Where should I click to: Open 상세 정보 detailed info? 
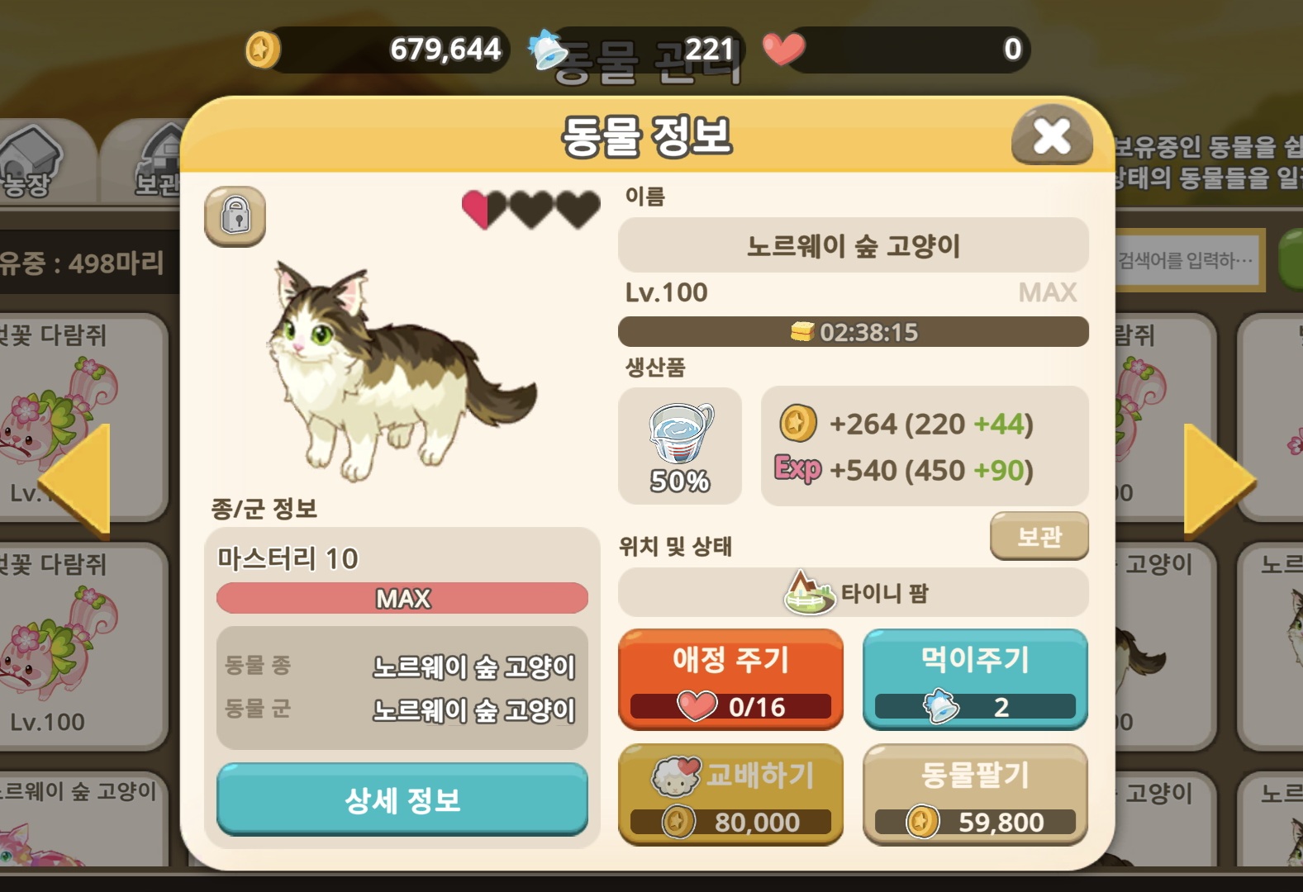402,799
